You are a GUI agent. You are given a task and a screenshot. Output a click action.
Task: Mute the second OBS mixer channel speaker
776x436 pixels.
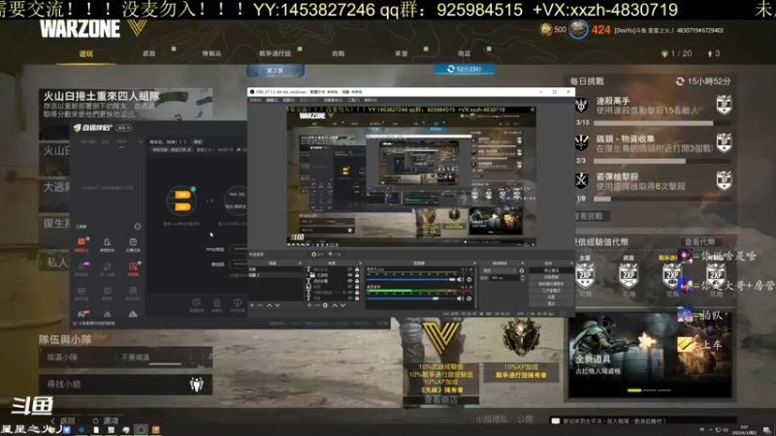point(460,298)
